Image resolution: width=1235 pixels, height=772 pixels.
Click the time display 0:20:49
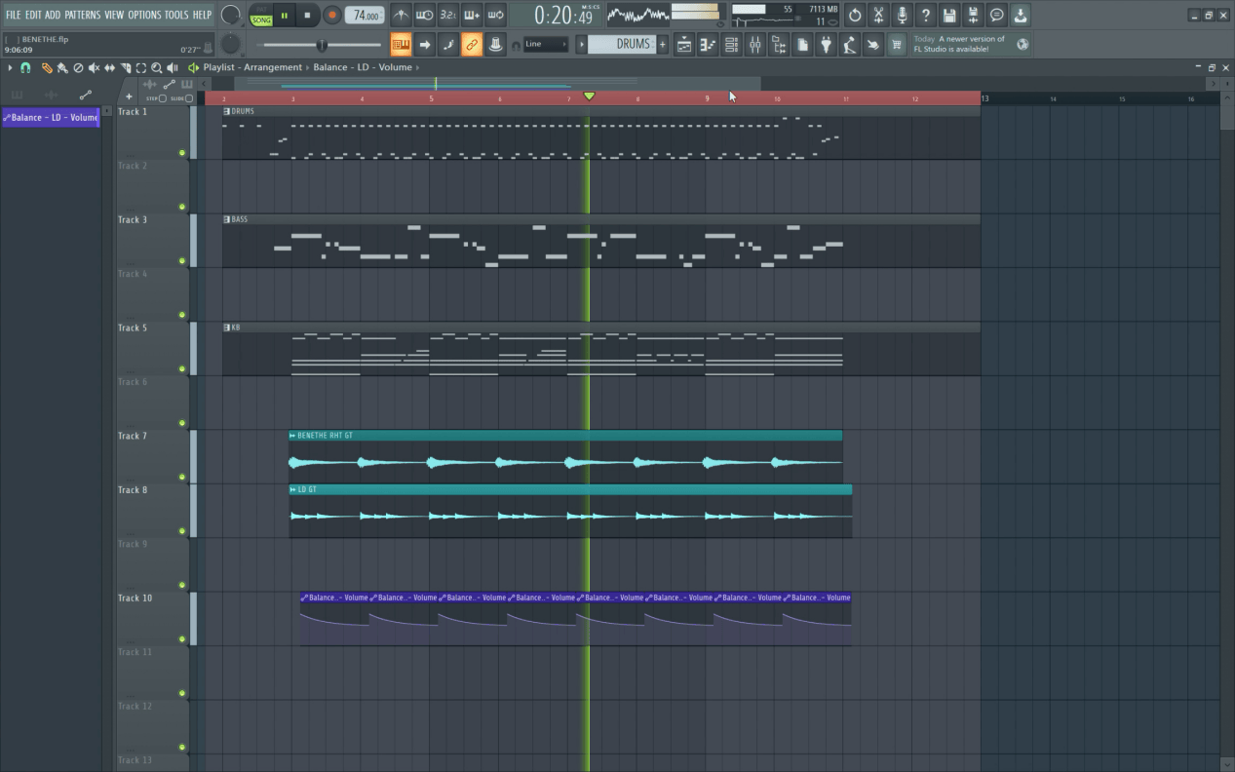(563, 16)
